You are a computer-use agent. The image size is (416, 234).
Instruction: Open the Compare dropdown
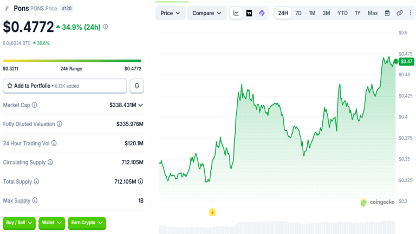click(x=207, y=13)
